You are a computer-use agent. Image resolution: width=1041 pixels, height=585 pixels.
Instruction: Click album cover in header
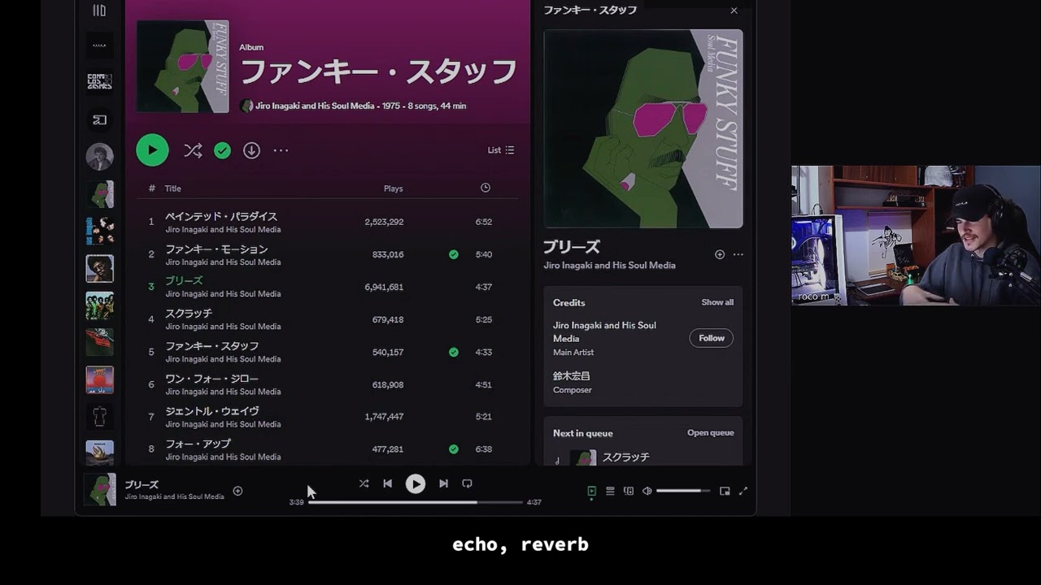point(183,67)
